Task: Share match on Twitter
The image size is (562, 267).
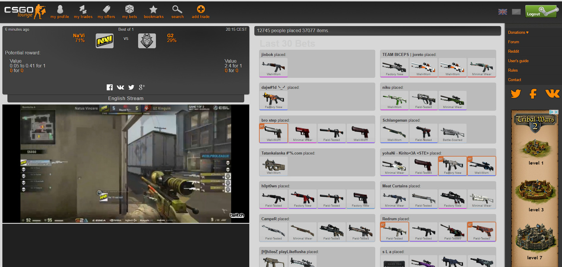Action: pyautogui.click(x=131, y=87)
